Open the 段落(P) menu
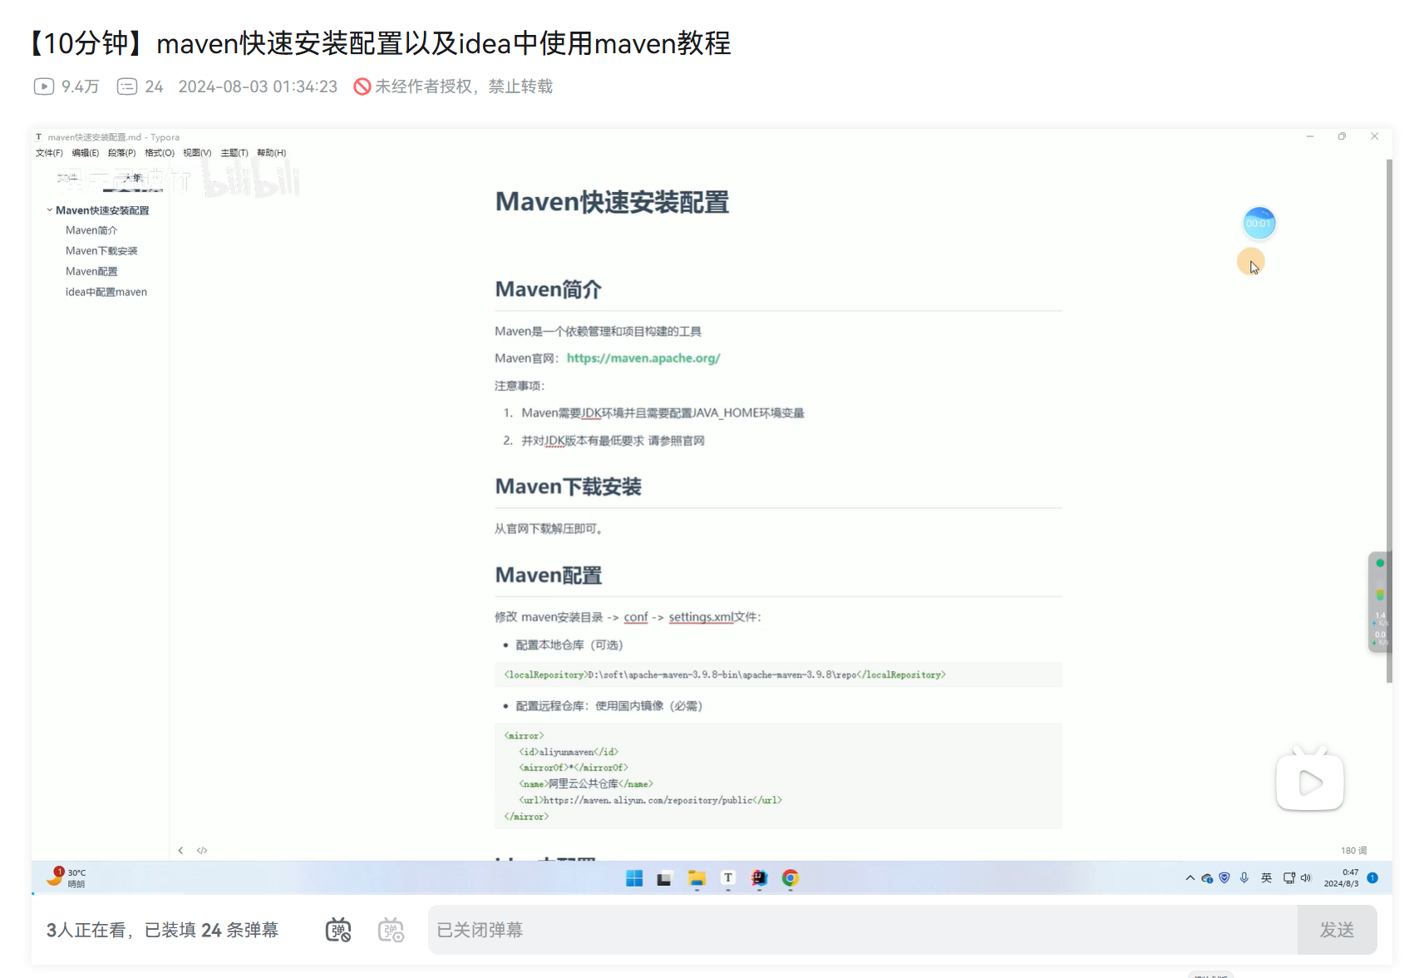The height and width of the screenshot is (978, 1409). pyautogui.click(x=121, y=153)
